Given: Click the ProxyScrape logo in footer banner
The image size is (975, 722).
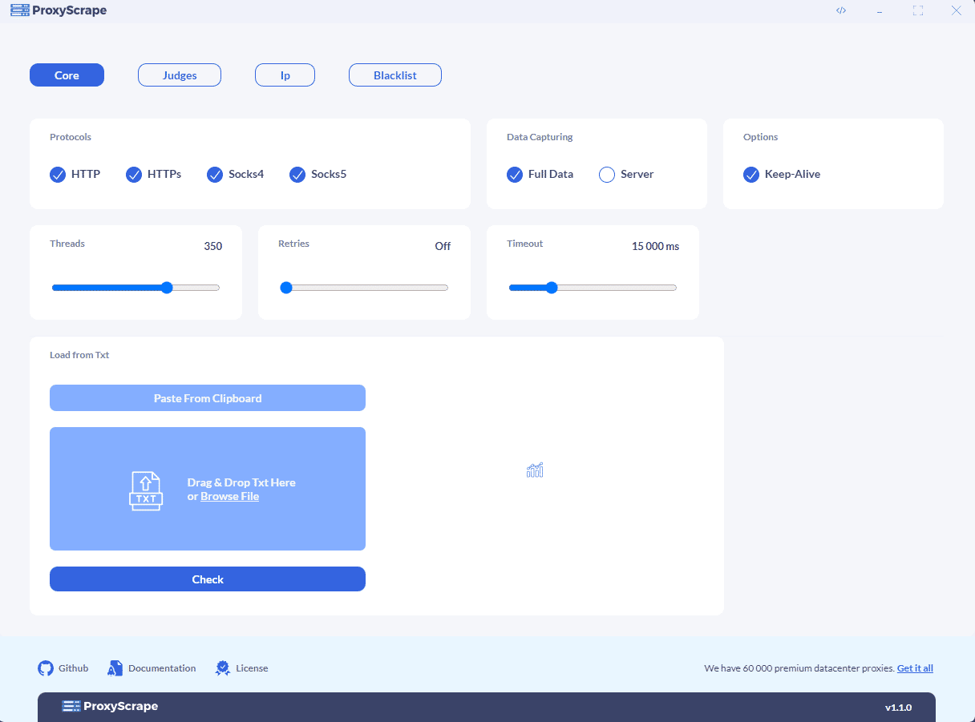Looking at the screenshot, I should click(110, 706).
